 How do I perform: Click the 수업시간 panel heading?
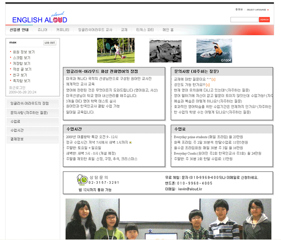pyautogui.click(x=74, y=129)
